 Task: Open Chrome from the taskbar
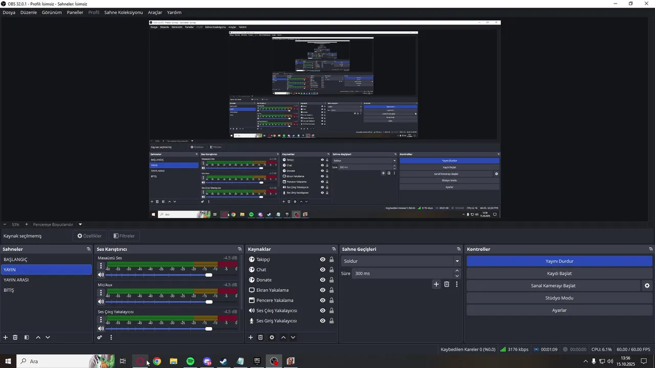[157, 361]
